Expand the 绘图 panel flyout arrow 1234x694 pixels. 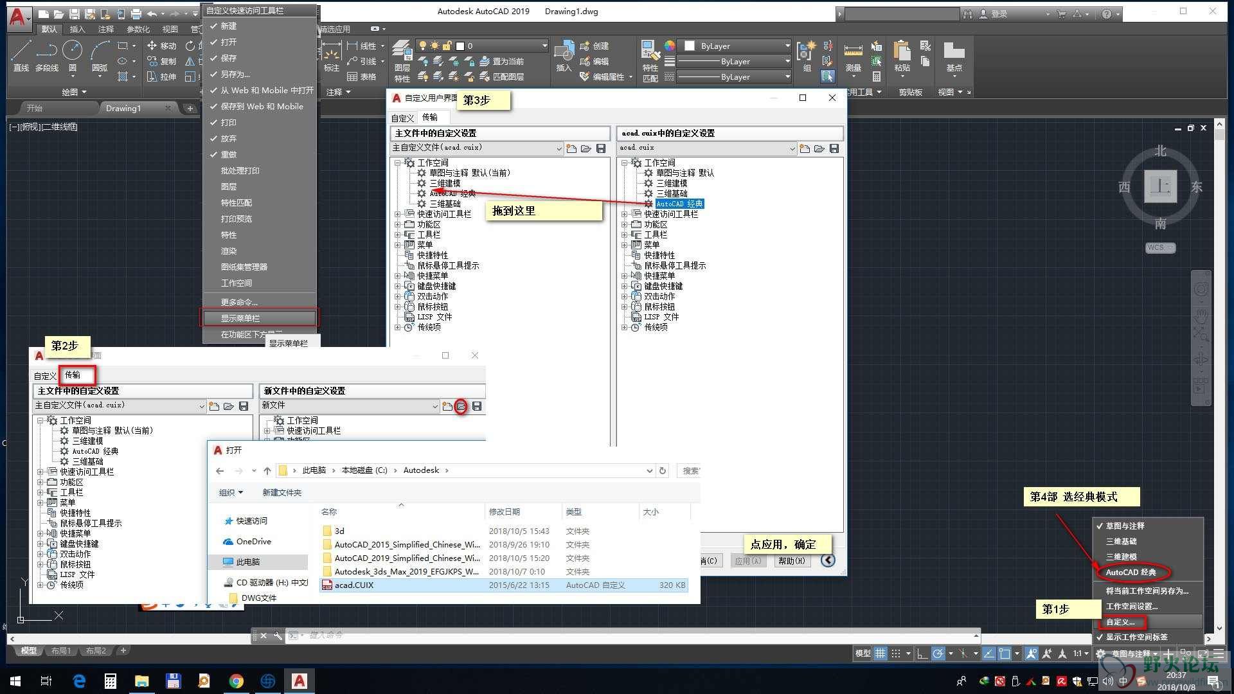pyautogui.click(x=84, y=92)
